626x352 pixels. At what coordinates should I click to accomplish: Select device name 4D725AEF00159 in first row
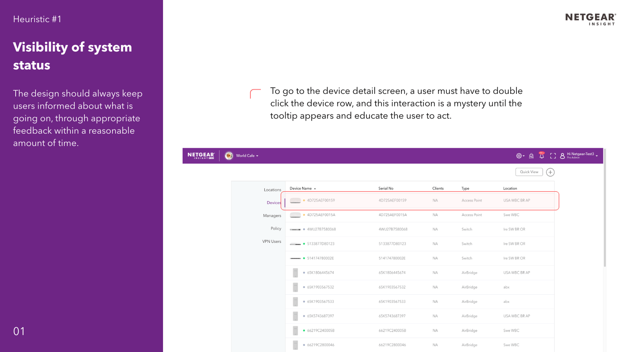pos(321,201)
